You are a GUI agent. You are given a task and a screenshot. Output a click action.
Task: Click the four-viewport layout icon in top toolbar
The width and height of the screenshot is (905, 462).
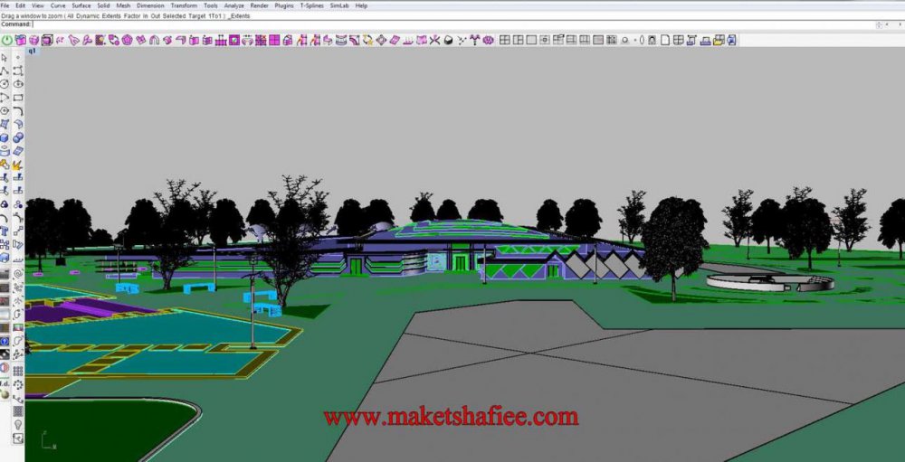coord(504,40)
